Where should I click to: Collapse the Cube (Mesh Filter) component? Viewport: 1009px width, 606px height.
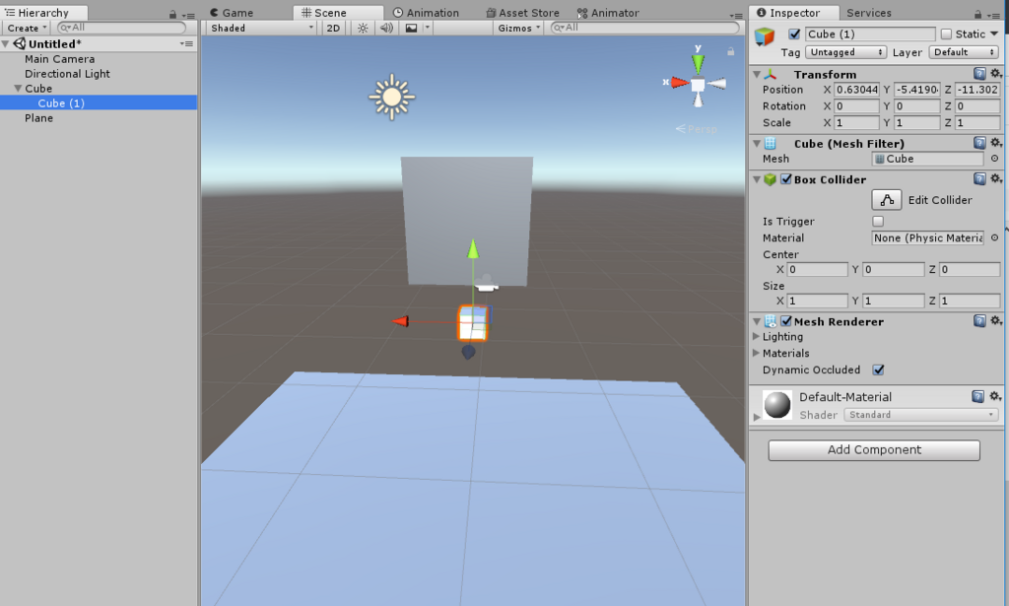click(x=757, y=143)
